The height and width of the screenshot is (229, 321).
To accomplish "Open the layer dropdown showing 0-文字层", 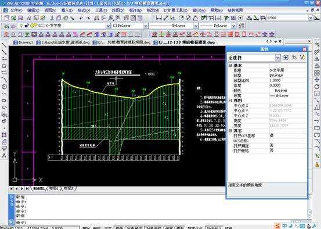I will click(109, 26).
